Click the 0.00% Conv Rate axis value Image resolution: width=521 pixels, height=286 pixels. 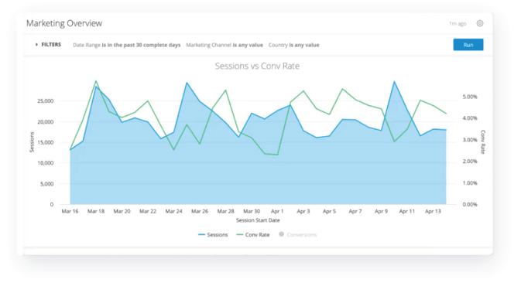(x=470, y=205)
